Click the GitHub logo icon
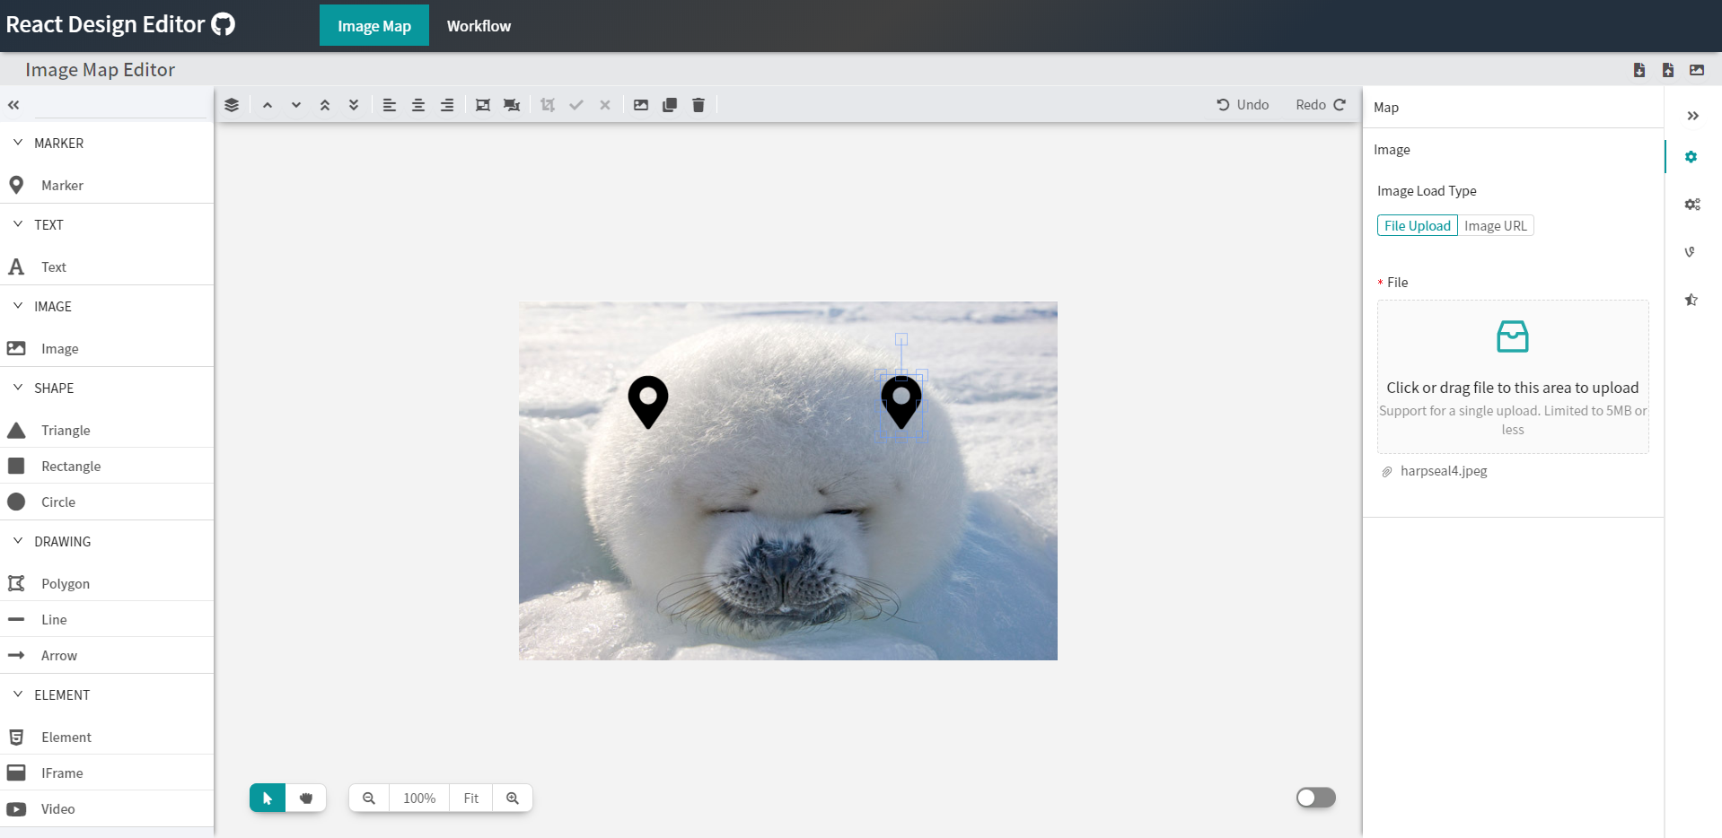The width and height of the screenshot is (1722, 838). coord(223,24)
